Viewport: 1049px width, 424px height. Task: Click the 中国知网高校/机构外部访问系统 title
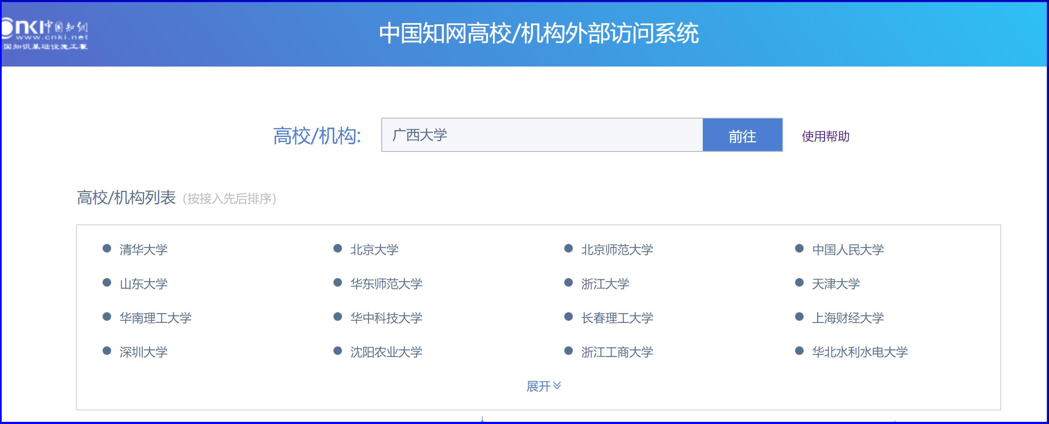click(539, 33)
